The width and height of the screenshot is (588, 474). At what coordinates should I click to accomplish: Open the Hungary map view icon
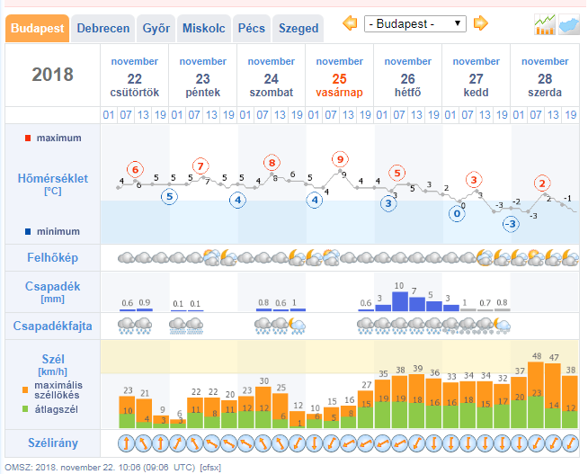tap(568, 24)
